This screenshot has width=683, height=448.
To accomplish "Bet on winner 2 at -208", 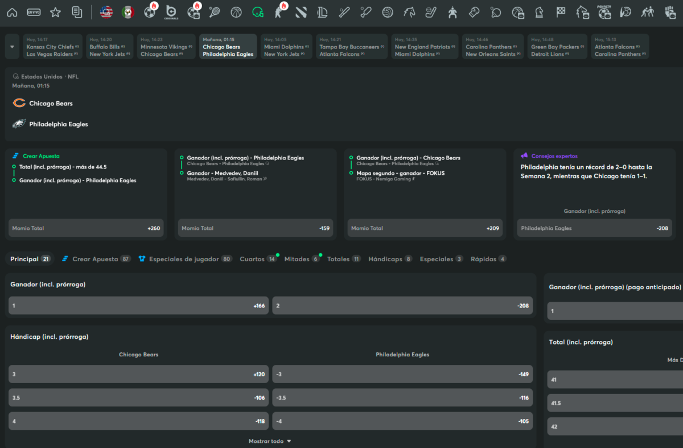I will tap(402, 306).
